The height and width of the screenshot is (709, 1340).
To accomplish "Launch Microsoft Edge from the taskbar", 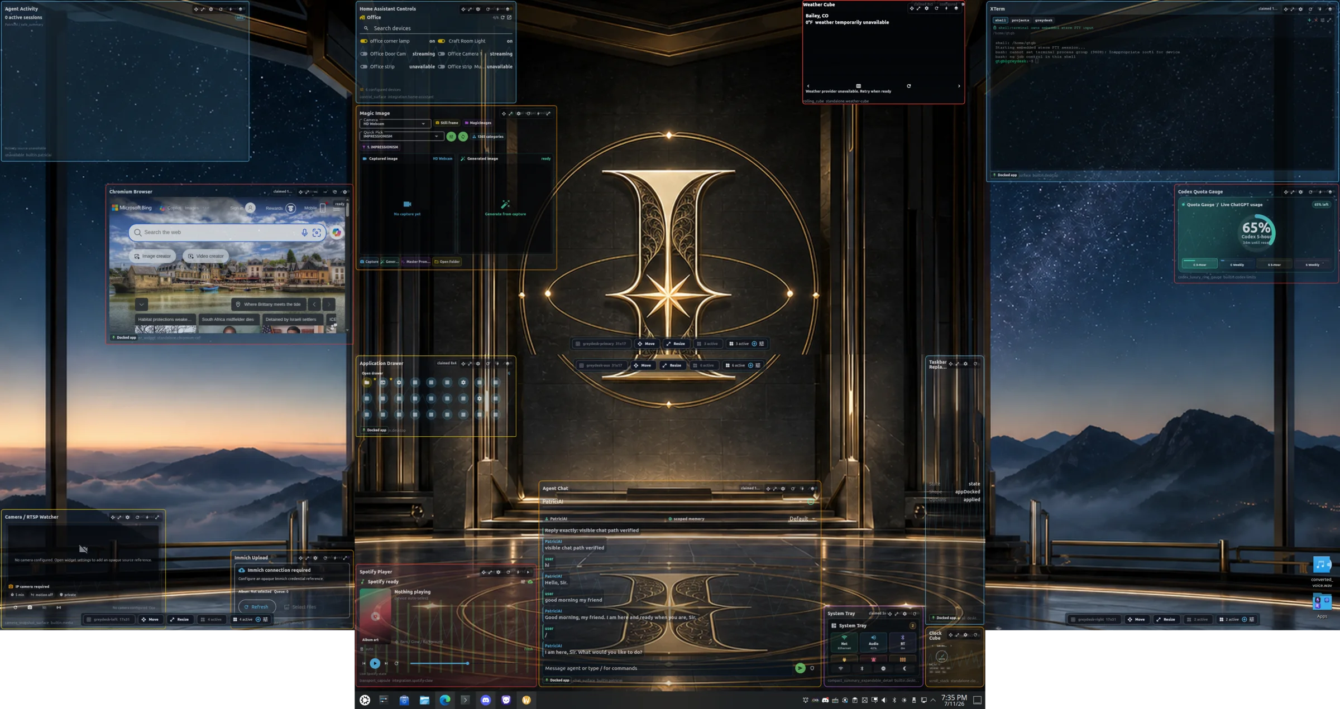I will coord(445,700).
